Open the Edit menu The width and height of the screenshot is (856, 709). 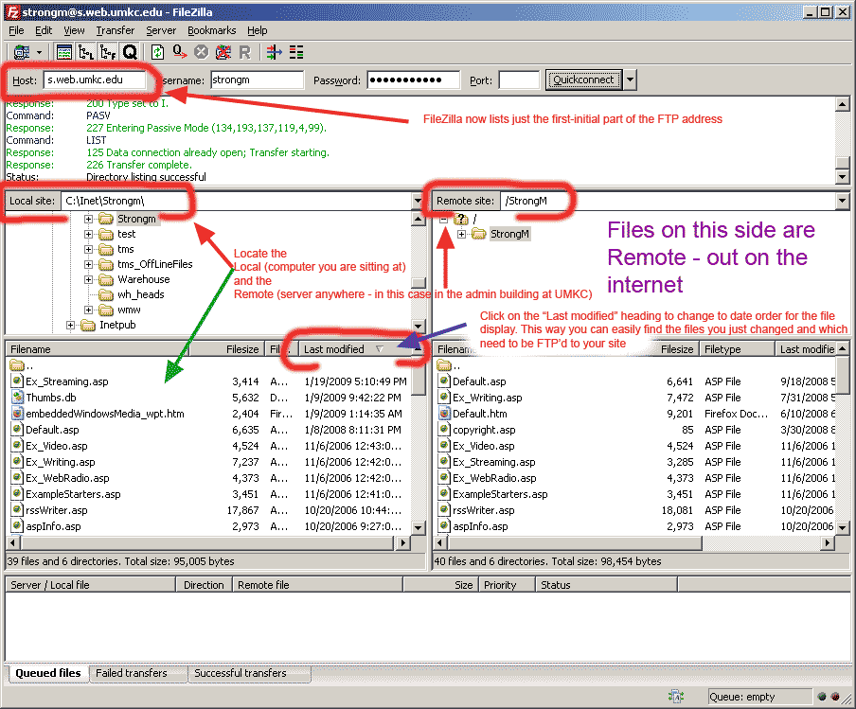[44, 30]
